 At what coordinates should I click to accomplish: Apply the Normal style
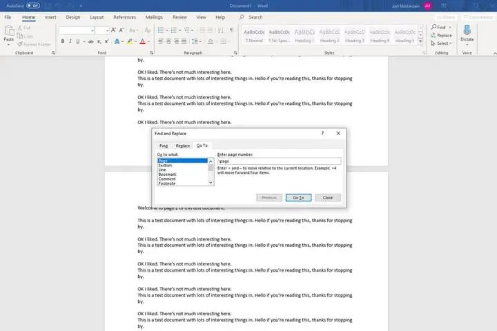click(x=254, y=35)
